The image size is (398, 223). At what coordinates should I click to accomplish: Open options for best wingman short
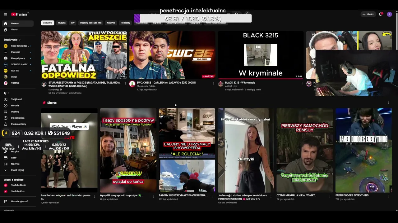tap(94, 197)
